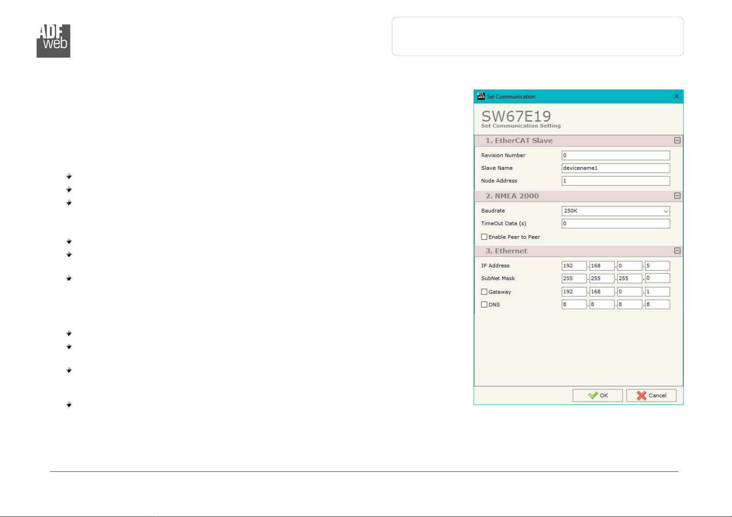Click the last IP Address octet showing 5
Screen dimensions: 732x517
click(x=657, y=266)
